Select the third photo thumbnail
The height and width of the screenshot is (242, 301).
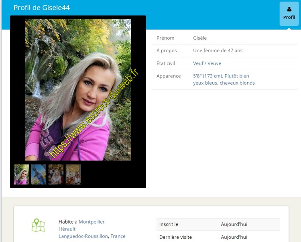[x=56, y=174]
